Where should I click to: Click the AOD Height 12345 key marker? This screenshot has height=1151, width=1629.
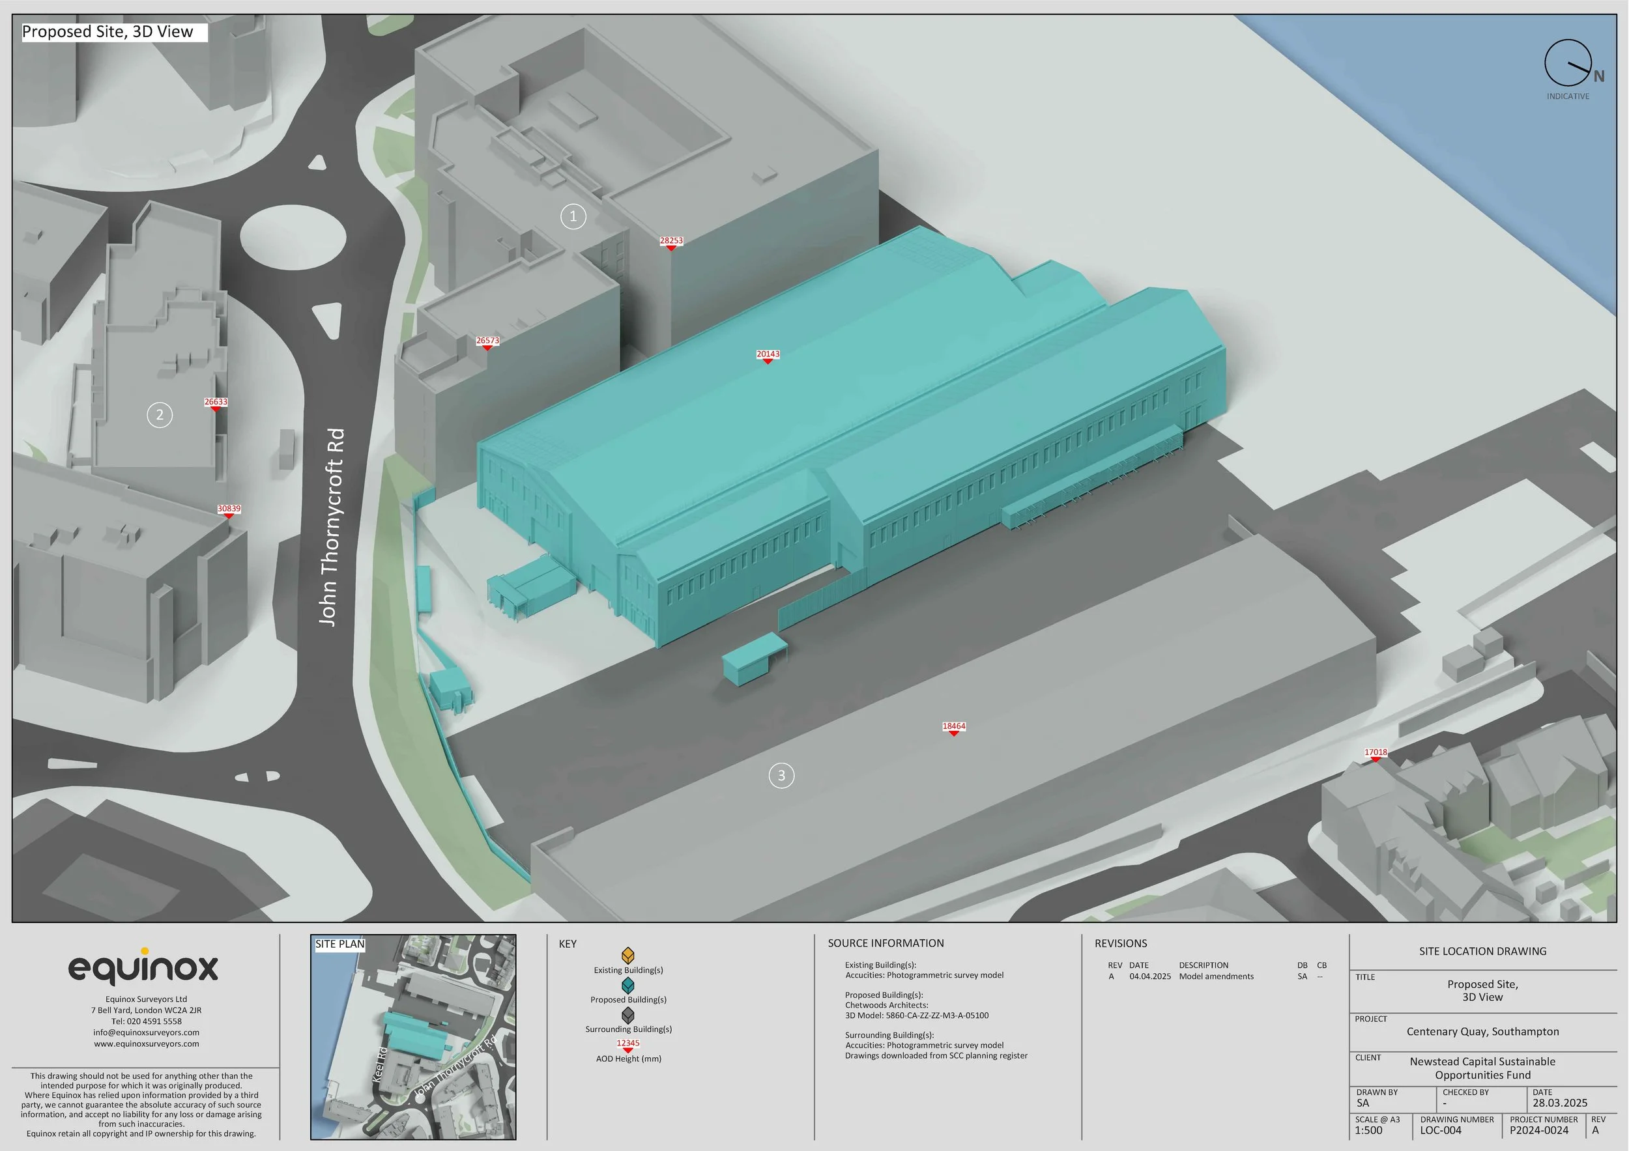pos(628,1045)
